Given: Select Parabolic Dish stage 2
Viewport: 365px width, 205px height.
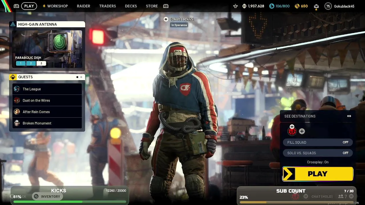Looking at the screenshot, I should point(31,63).
